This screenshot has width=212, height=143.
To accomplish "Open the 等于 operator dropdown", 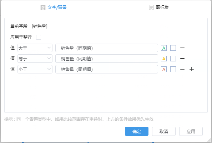I will click(x=35, y=59).
